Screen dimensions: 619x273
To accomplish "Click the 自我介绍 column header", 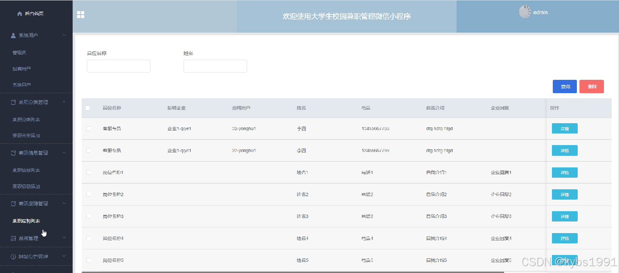I will coord(435,108).
